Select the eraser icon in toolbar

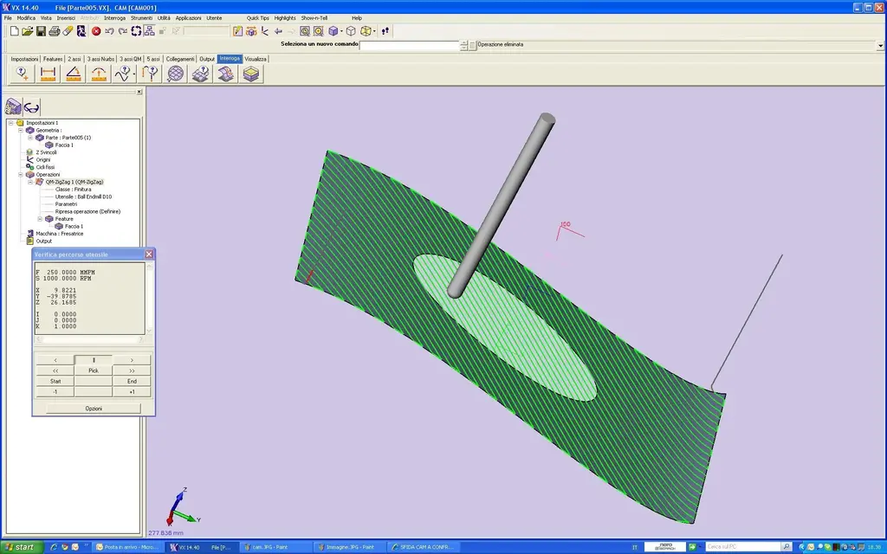[x=68, y=32]
